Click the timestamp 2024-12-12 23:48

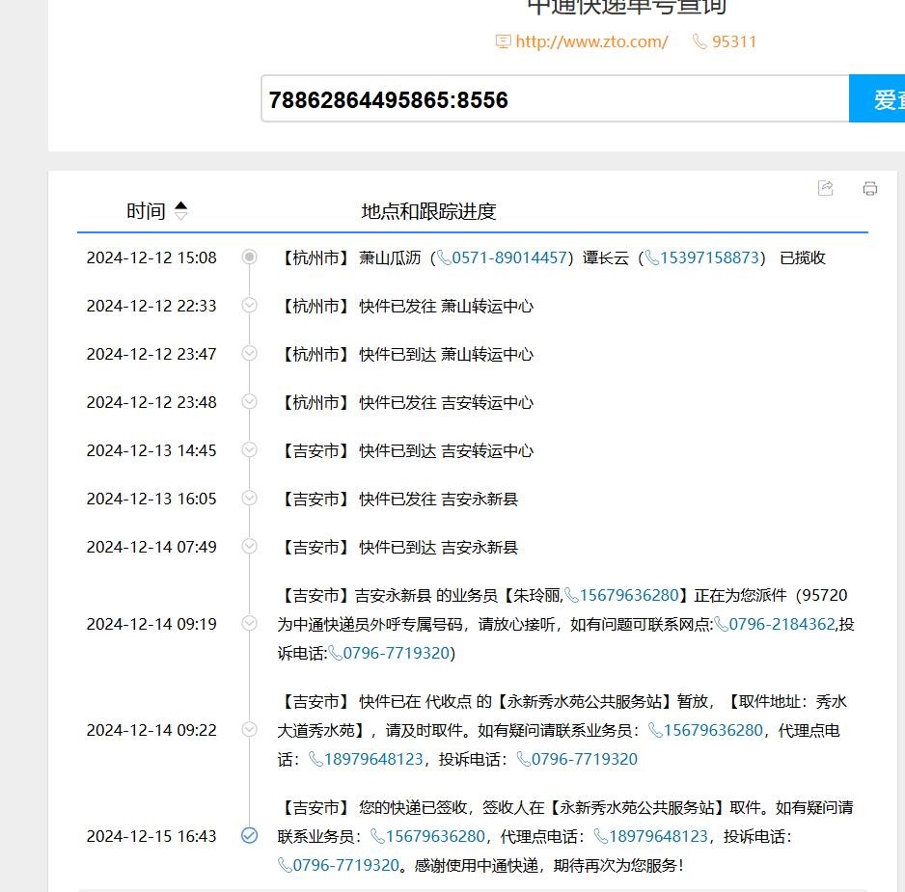point(151,402)
